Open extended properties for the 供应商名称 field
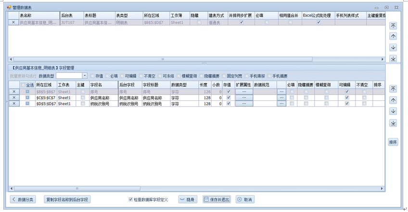The height and width of the screenshot is (212, 408). click(244, 97)
